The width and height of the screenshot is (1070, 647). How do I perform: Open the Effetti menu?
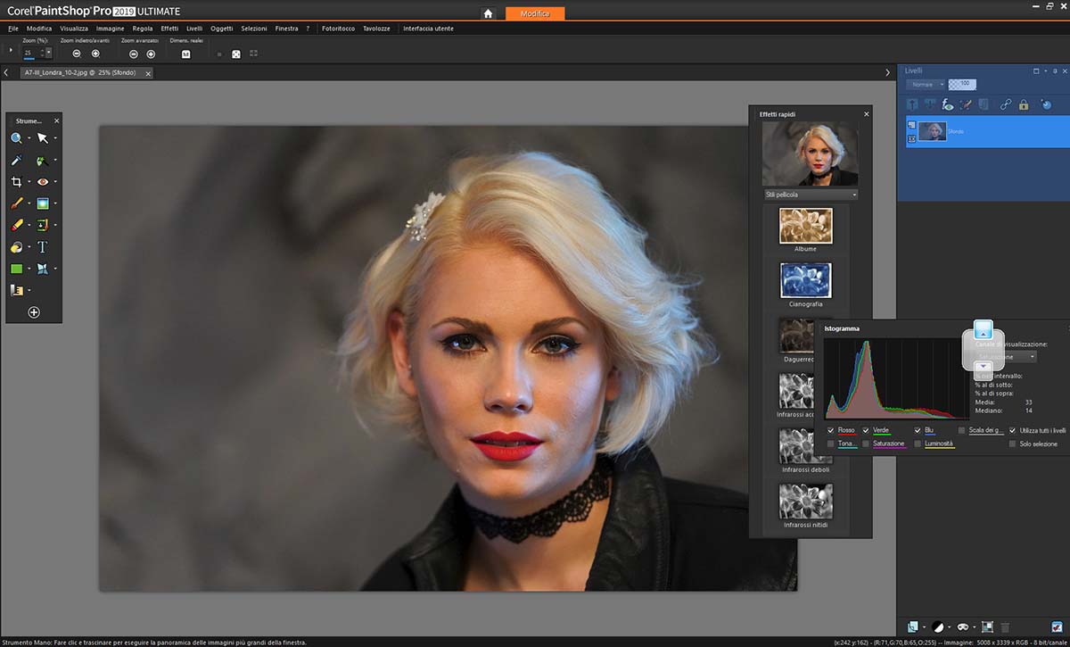click(169, 29)
